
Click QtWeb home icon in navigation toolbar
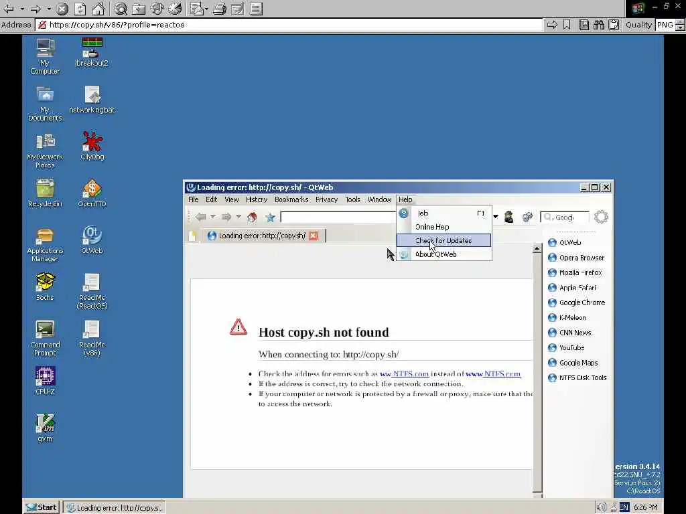click(x=252, y=217)
